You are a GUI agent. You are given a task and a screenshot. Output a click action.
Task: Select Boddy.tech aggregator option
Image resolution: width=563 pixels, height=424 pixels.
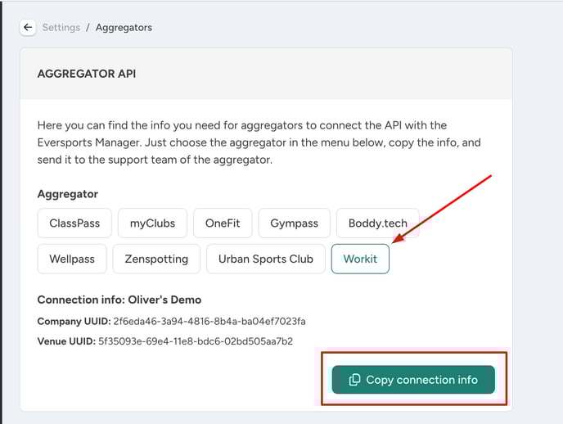pos(378,223)
